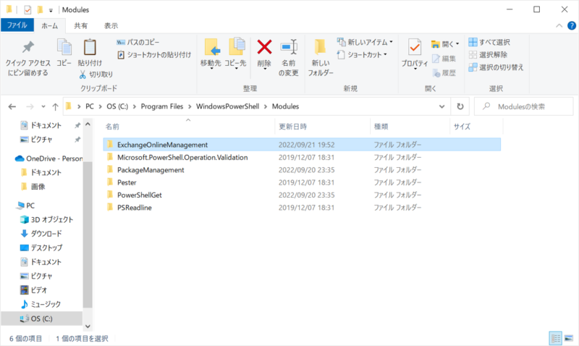Open Properties with the checkmark icon
579x346 pixels.
415,48
